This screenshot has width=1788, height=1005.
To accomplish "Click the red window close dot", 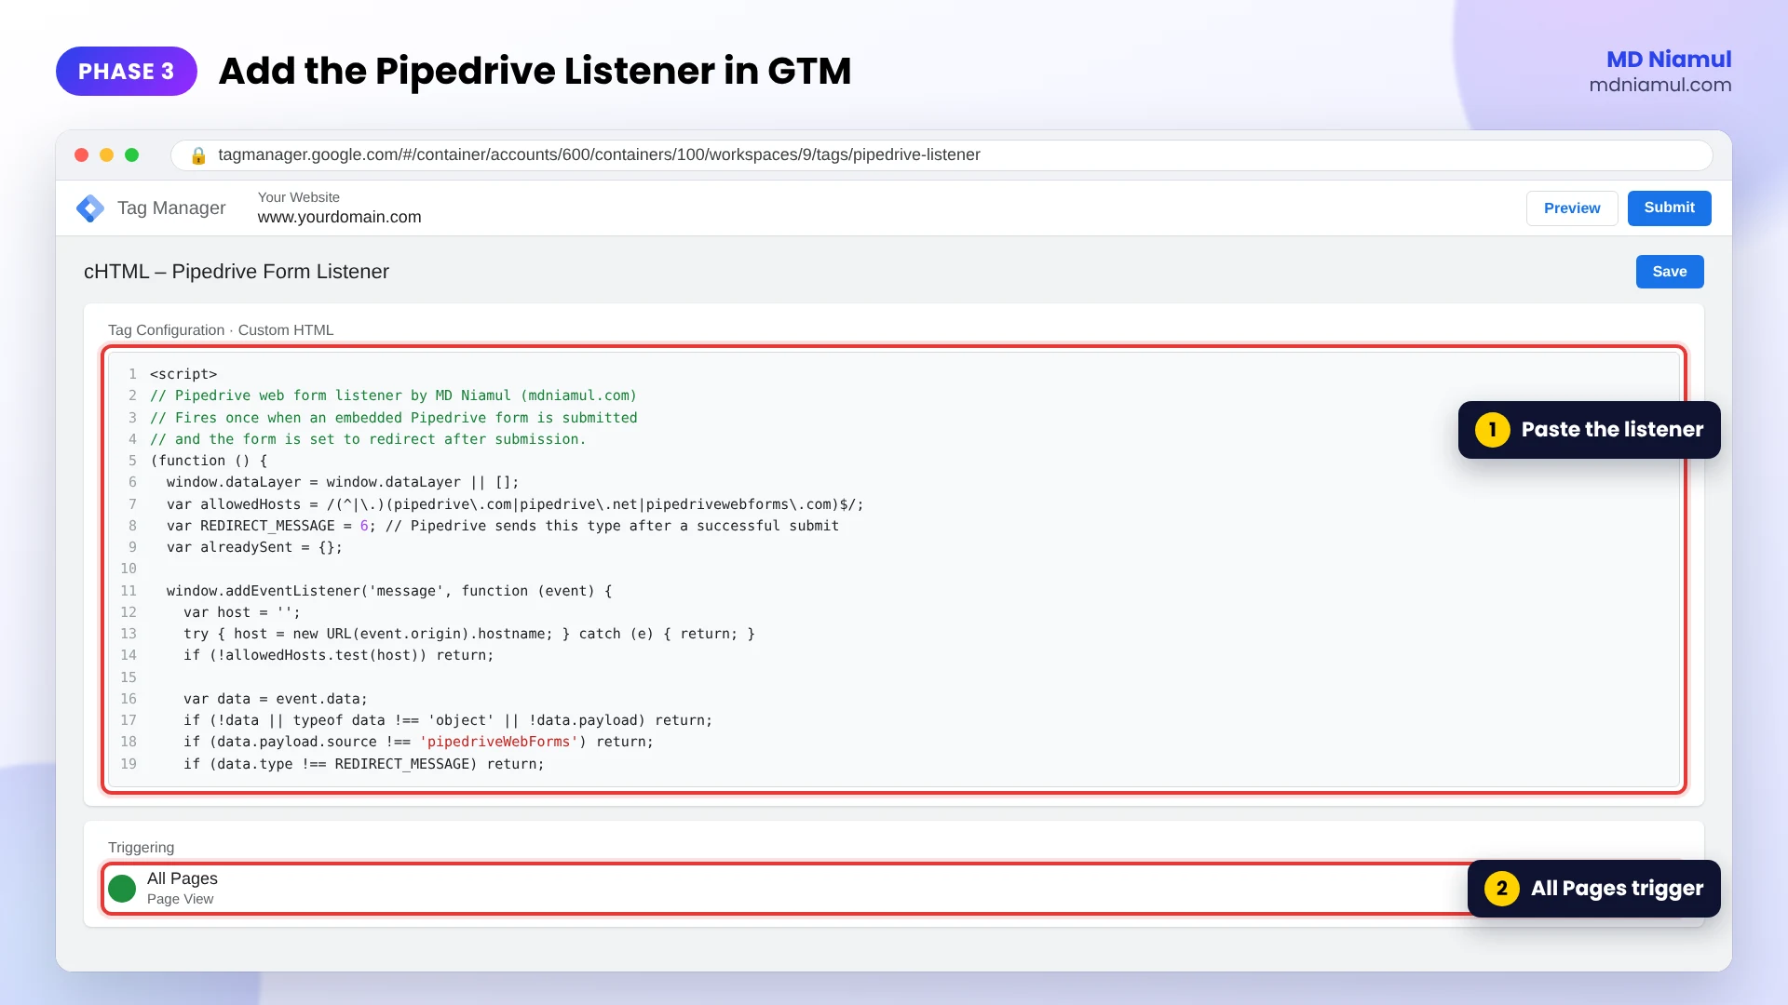I will (82, 155).
